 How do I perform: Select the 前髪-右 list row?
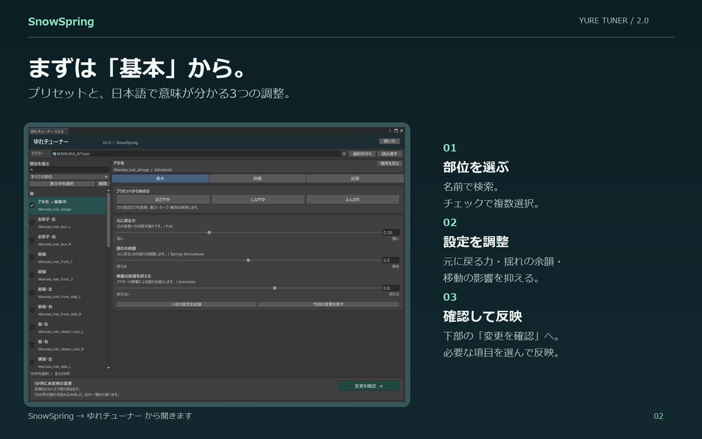68,311
